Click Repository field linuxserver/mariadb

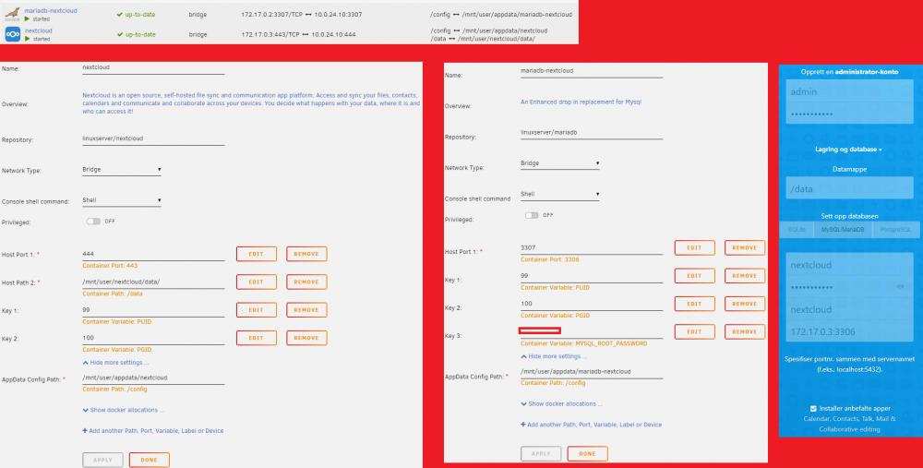592,134
